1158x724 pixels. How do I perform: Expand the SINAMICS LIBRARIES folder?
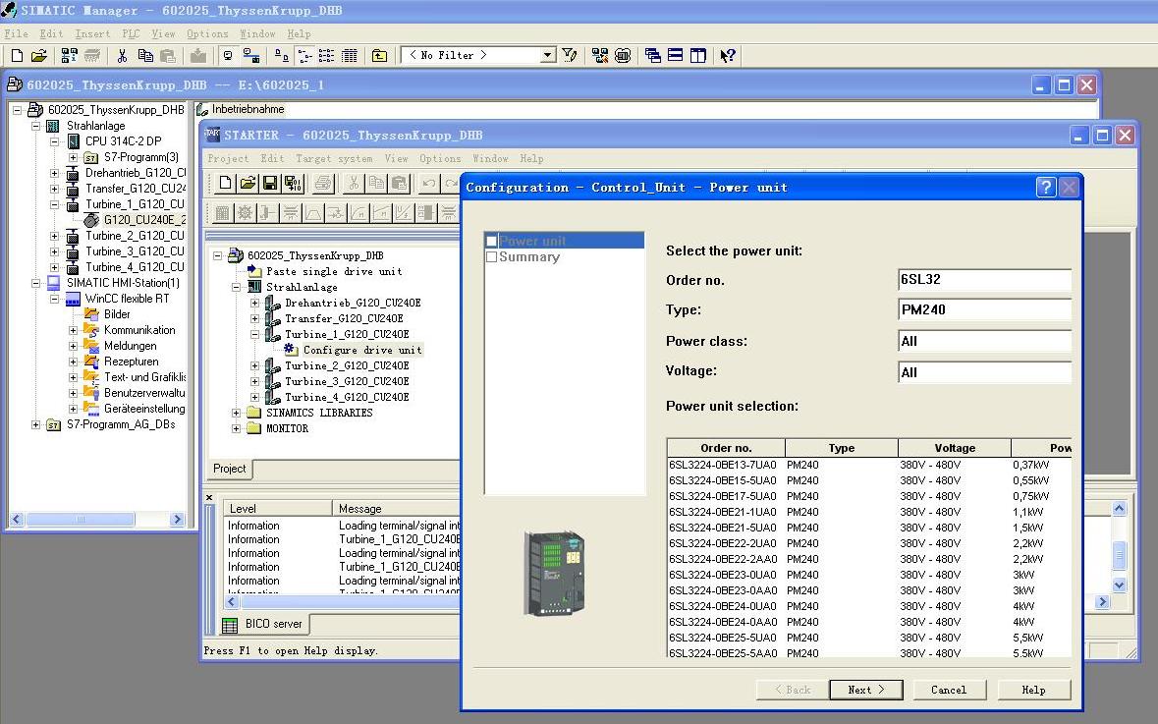(x=236, y=413)
